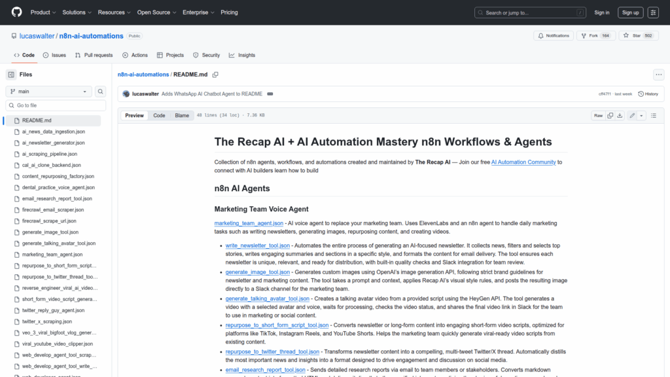The image size is (670, 377).
Task: Switch file view to Code
Action: pos(159,116)
